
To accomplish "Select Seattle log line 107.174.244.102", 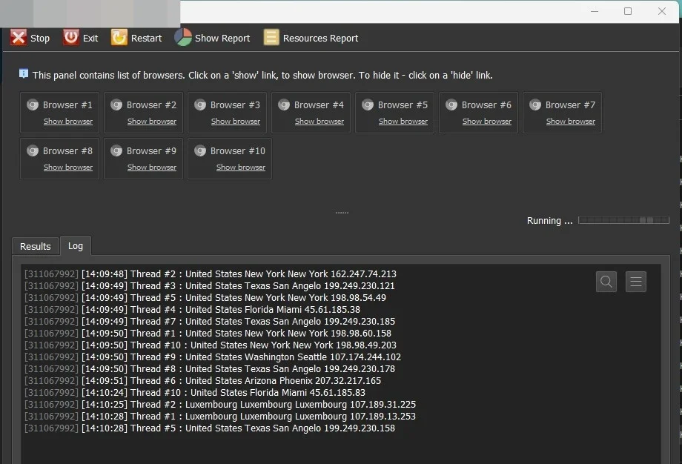I will [213, 357].
